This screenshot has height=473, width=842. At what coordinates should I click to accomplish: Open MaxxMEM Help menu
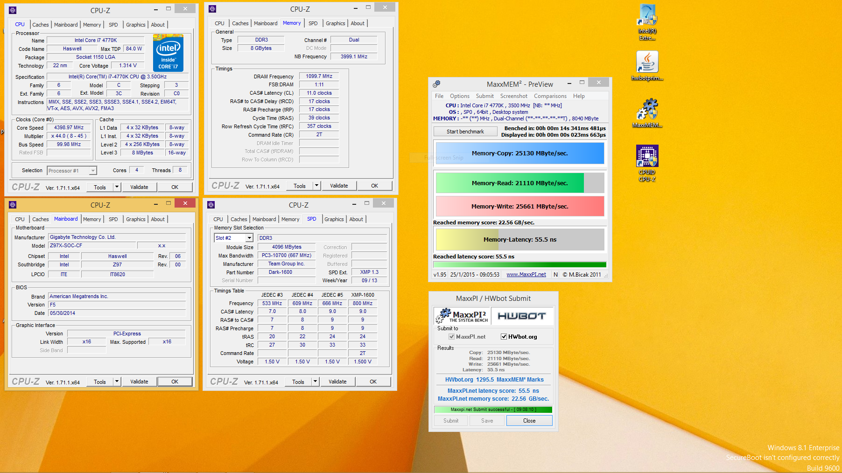pyautogui.click(x=579, y=96)
